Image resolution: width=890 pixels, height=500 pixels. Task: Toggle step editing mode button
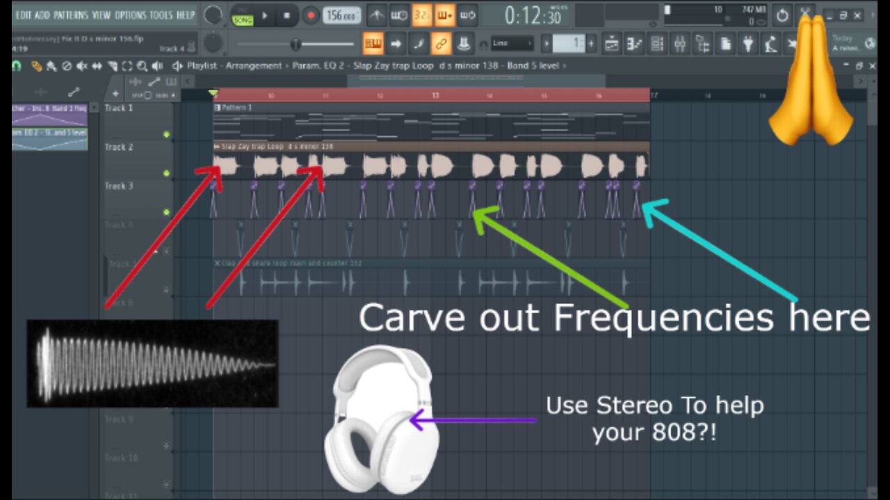coord(418,44)
